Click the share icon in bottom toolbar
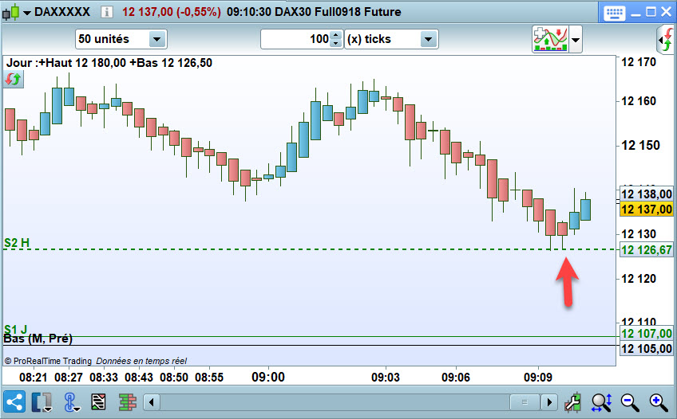The image size is (677, 419). tap(14, 402)
